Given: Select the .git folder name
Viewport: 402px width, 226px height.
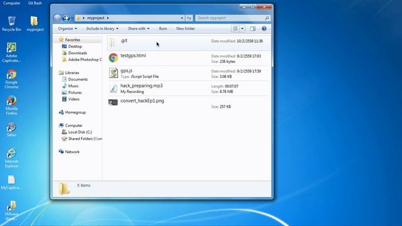Looking at the screenshot, I should (x=124, y=40).
